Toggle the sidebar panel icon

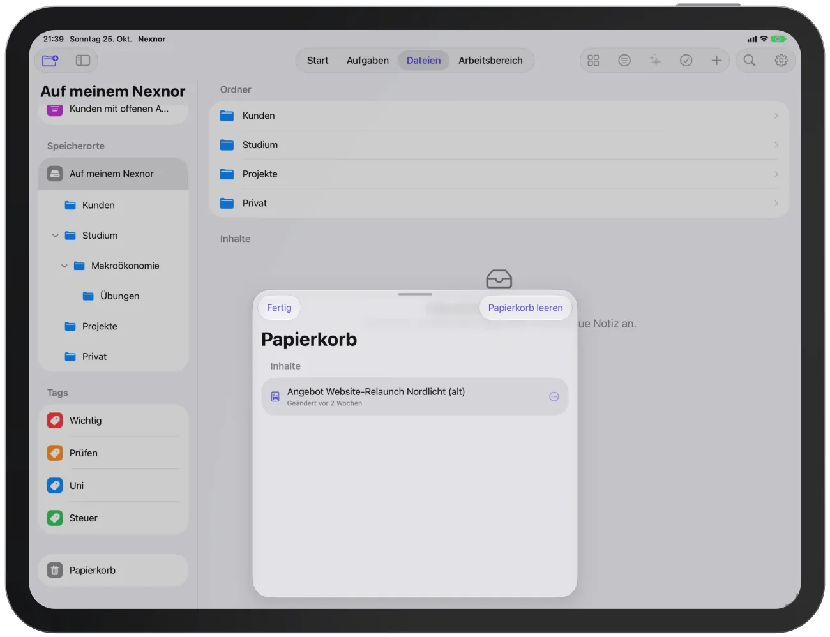point(83,61)
